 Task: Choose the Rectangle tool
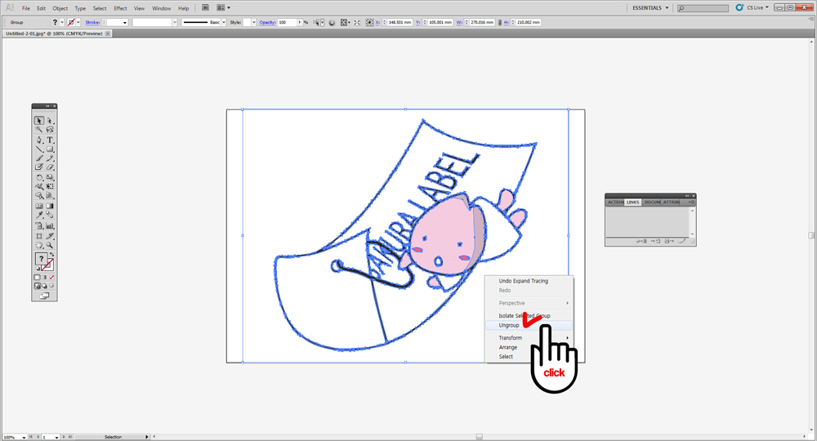pyautogui.click(x=50, y=149)
